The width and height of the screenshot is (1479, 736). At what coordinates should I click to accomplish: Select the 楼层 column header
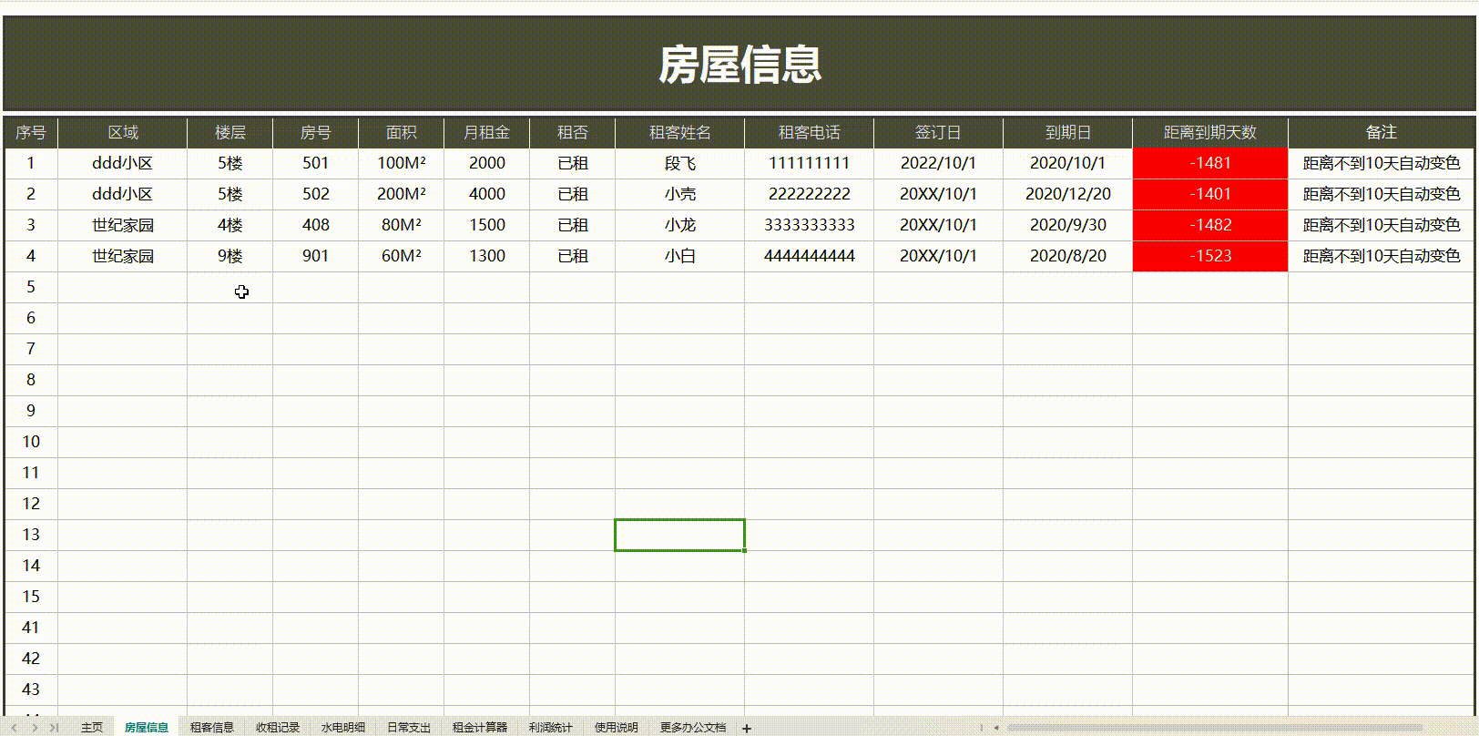(x=230, y=133)
